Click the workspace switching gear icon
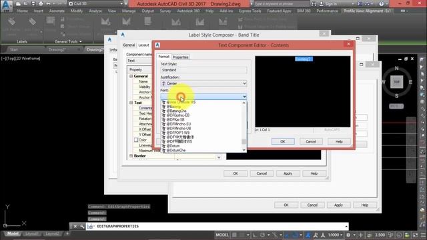The height and width of the screenshot is (240, 427). tap(348, 235)
